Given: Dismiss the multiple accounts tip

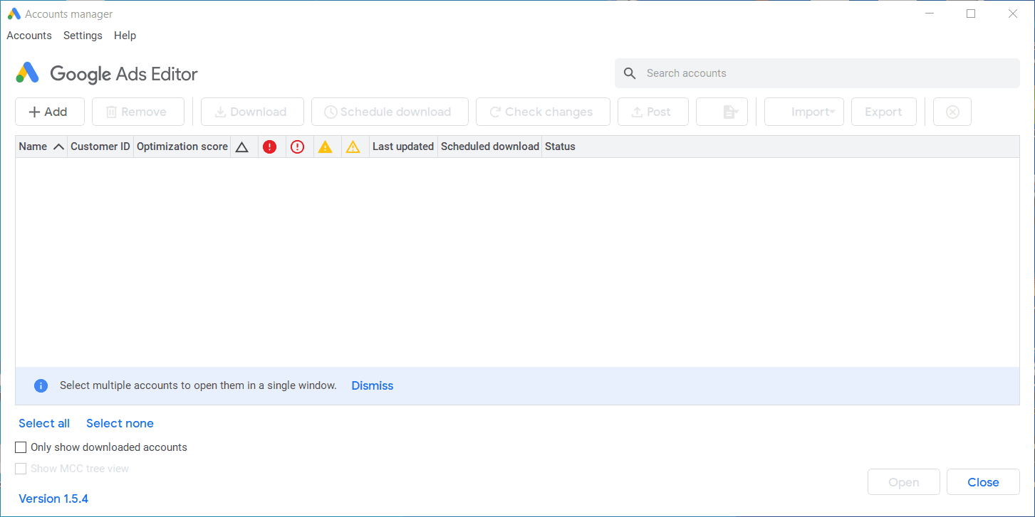Looking at the screenshot, I should point(373,385).
